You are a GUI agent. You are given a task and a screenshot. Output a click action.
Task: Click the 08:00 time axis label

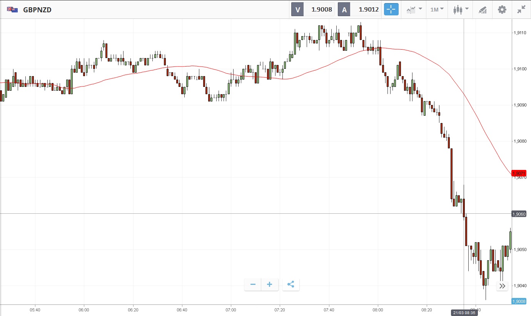tap(378, 310)
